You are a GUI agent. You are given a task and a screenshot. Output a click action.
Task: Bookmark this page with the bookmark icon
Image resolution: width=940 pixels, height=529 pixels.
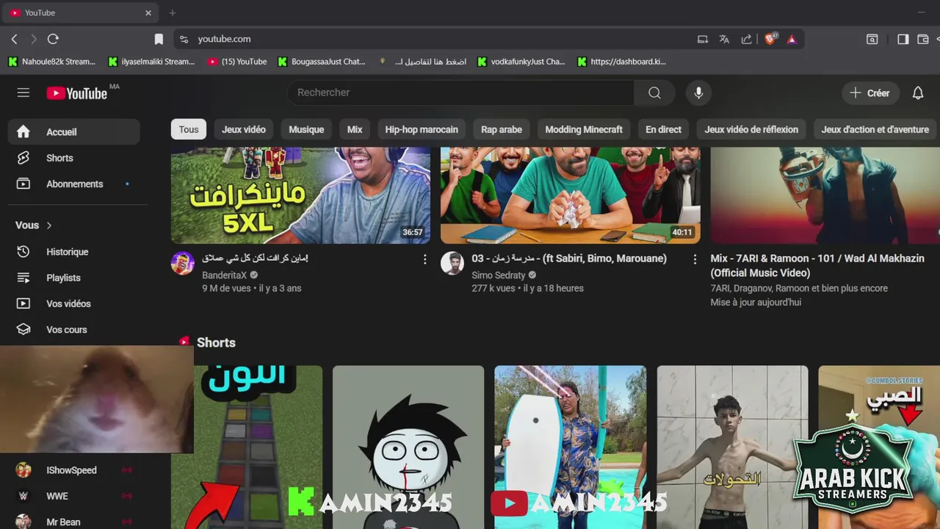[x=159, y=39]
